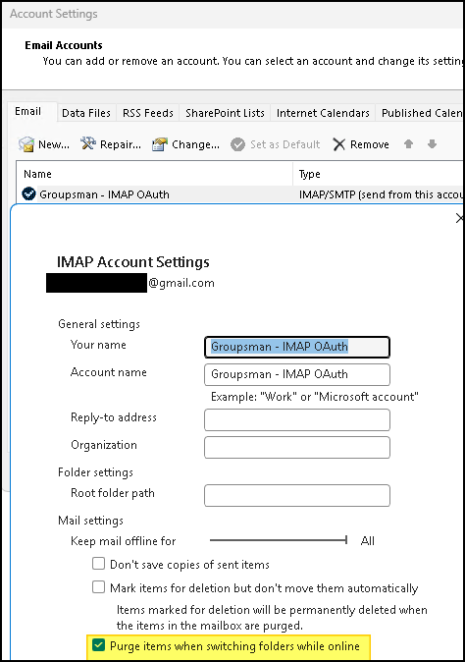Viewport: 465px width, 662px height.
Task: Uncheck Purge items when switching folders
Action: (x=99, y=645)
